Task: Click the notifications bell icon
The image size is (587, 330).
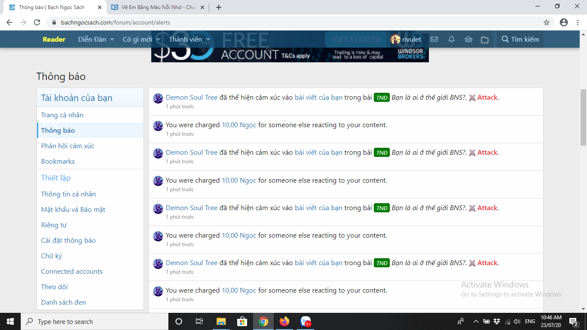Action: point(451,40)
